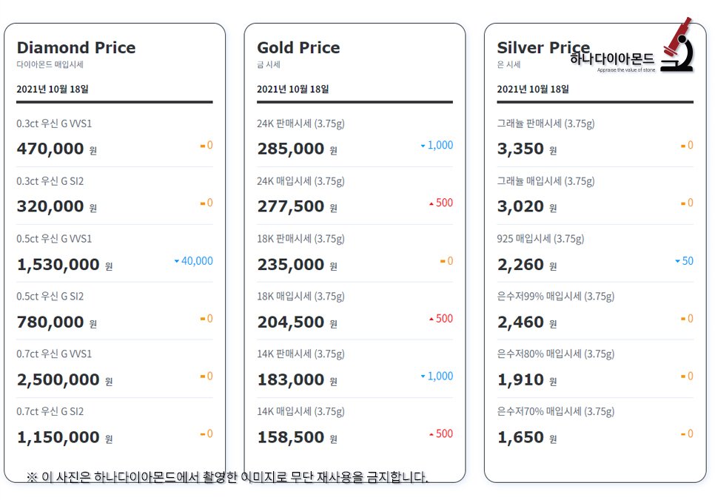Image resolution: width=715 pixels, height=500 pixels.
Task: Click the blue down arrow beside 24K 판매시세
Action: 423,146
